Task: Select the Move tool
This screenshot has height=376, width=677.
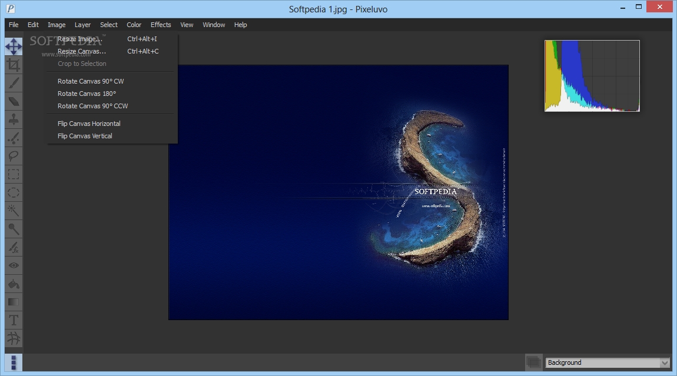Action: [x=14, y=46]
